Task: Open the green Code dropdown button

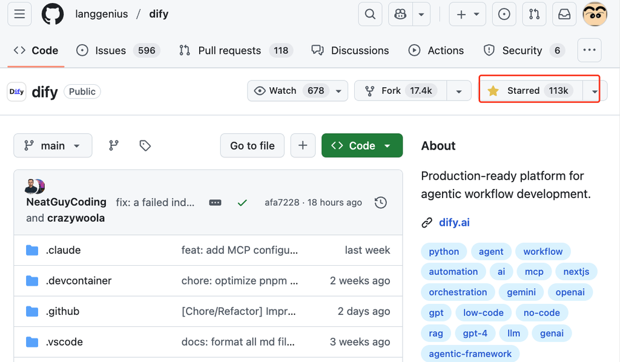Action: 362,145
